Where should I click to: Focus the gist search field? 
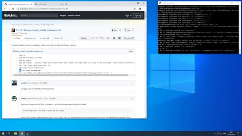39,15
